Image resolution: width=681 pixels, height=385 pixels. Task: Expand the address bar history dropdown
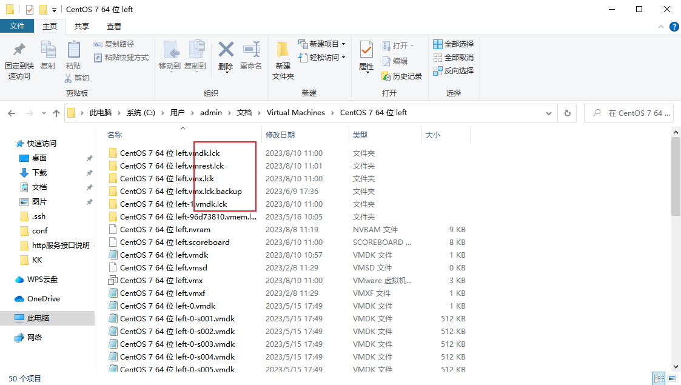(549, 113)
